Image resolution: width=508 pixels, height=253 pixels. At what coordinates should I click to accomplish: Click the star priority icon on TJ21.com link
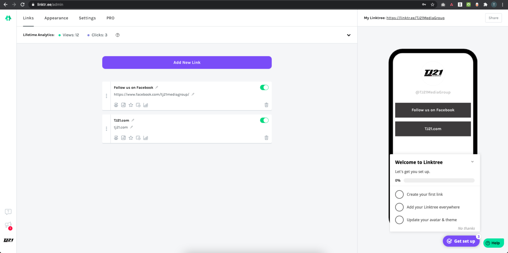[131, 138]
